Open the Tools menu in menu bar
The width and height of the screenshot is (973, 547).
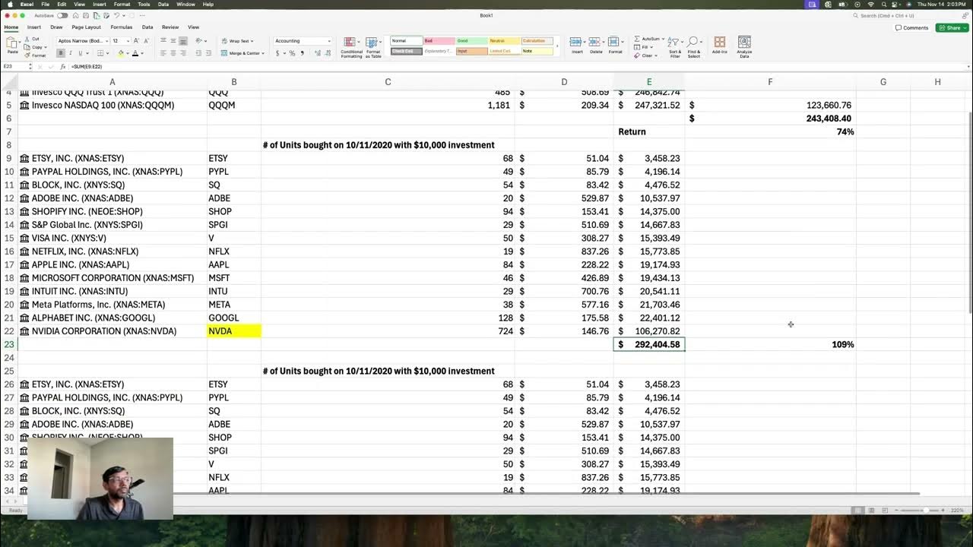(x=144, y=5)
